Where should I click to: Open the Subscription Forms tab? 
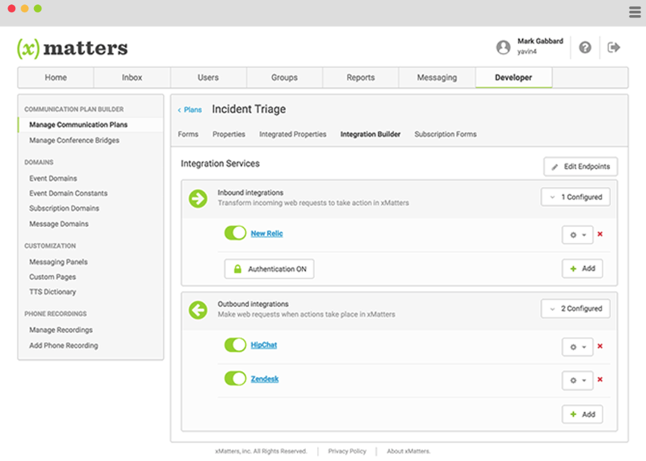coord(445,134)
